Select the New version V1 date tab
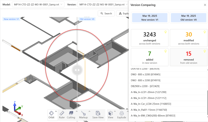This screenshot has height=122, width=208. tap(150, 18)
